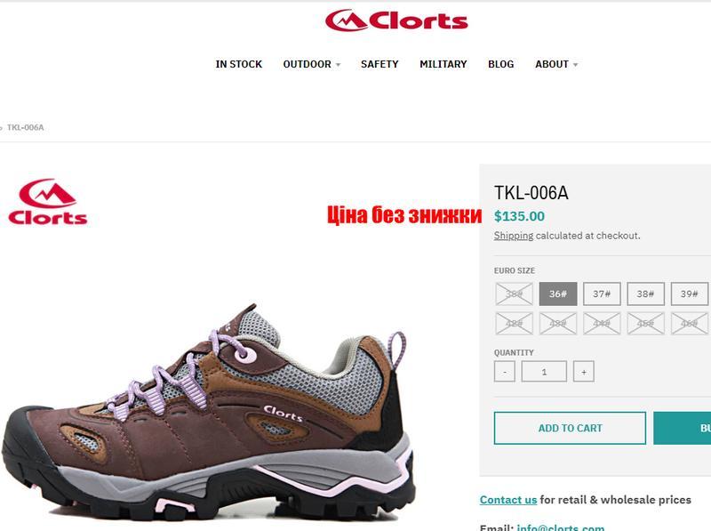Open the IN STOCK menu item
The image size is (711, 531).
(x=239, y=64)
